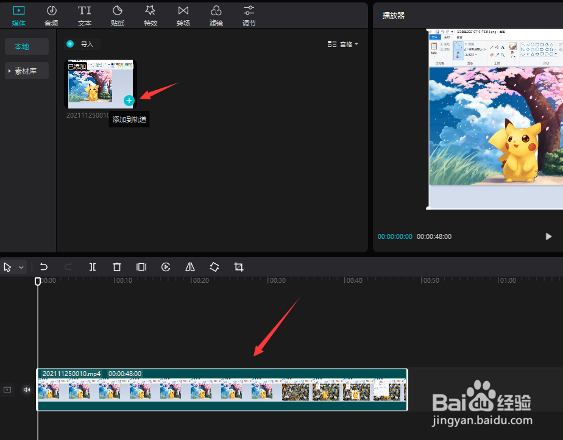This screenshot has height=440, width=563.
Task: Click the crop icon
Action: pos(239,267)
